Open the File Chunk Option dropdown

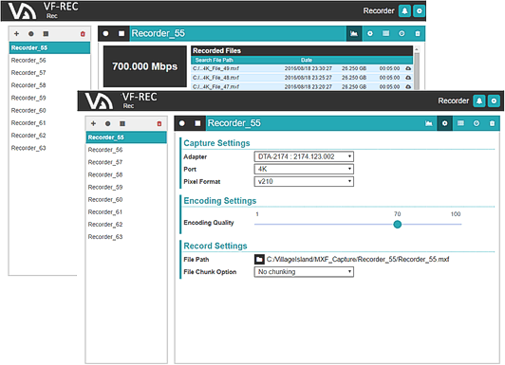tap(304, 272)
